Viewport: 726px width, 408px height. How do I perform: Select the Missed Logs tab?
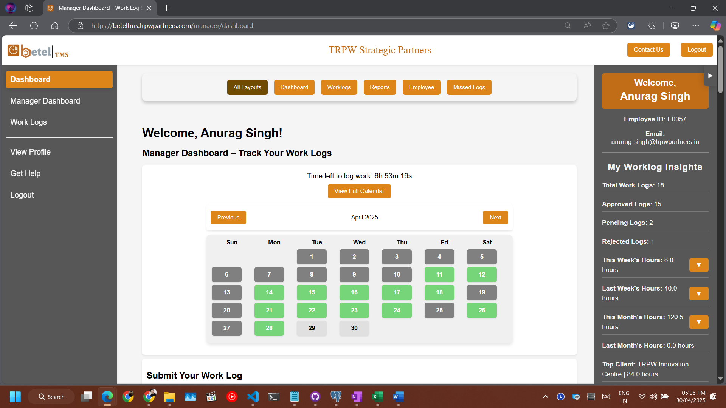[469, 87]
